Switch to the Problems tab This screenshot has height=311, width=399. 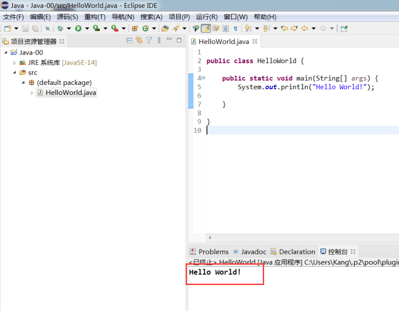point(209,252)
